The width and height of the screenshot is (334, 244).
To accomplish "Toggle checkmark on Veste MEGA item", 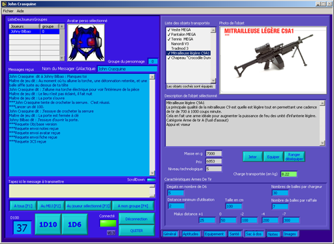I will pos(169,30).
